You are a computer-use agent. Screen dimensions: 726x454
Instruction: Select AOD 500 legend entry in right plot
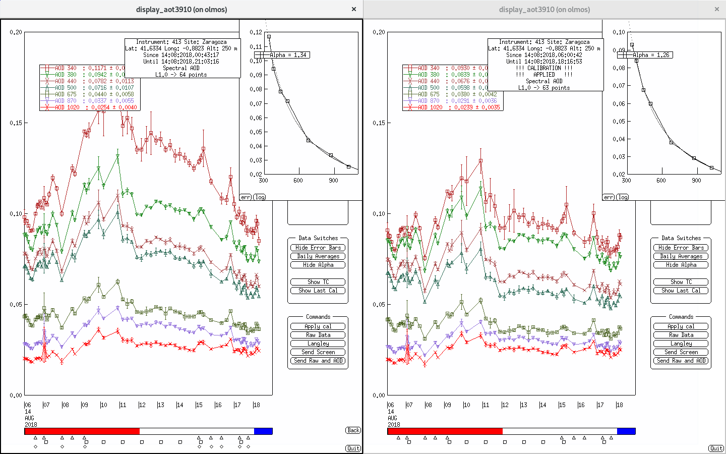[446, 88]
